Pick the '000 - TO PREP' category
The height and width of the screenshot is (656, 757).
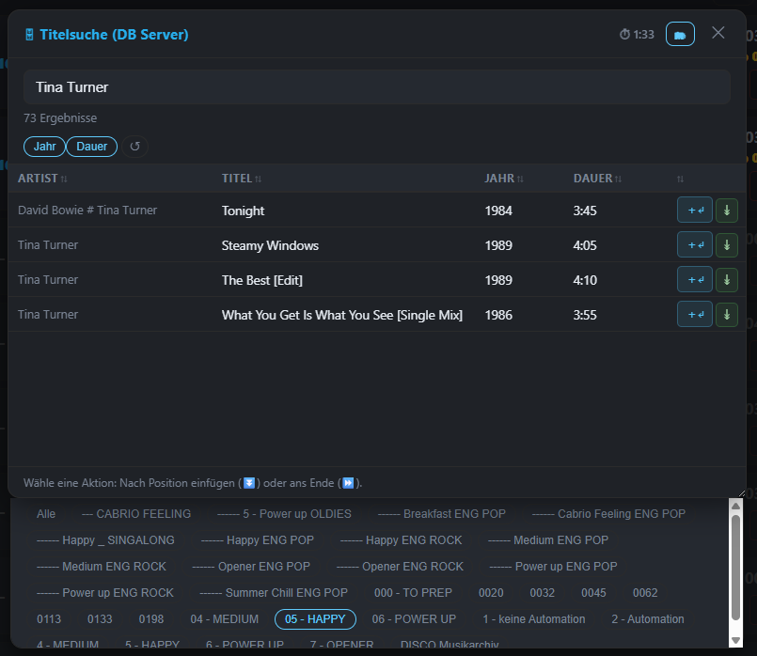(413, 593)
